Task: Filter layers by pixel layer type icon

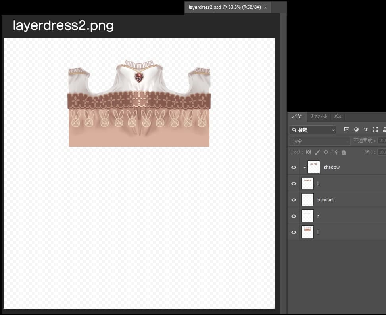Action: (347, 130)
